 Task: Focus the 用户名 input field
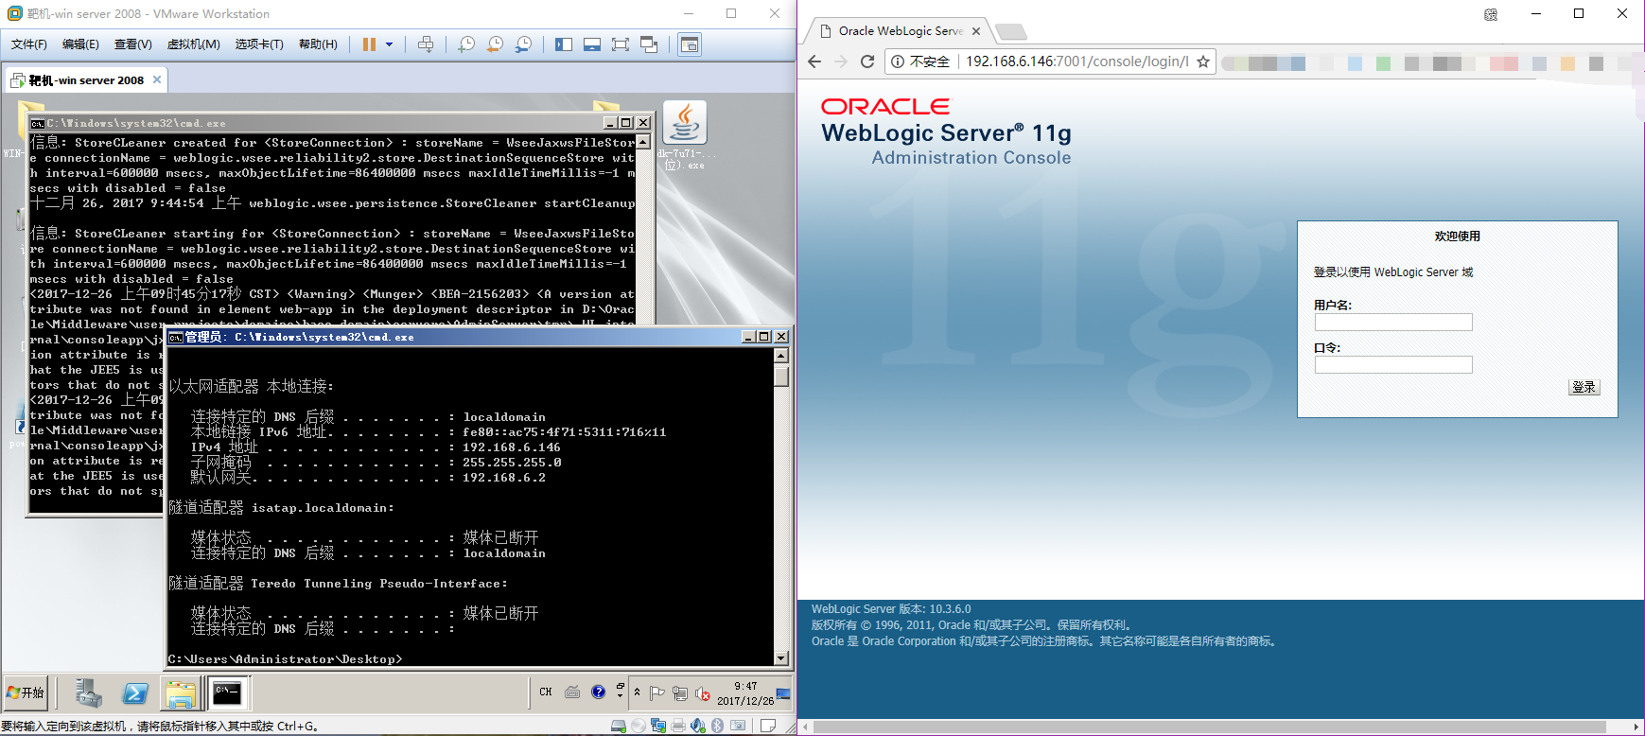(1393, 323)
